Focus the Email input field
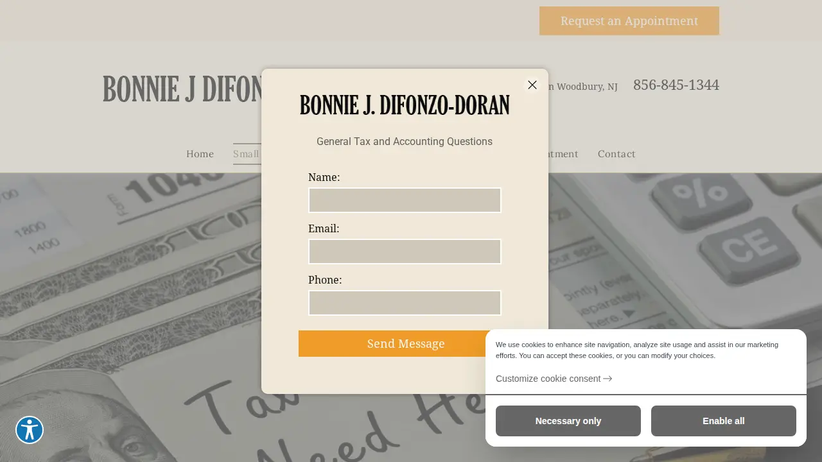The image size is (822, 462). [x=405, y=252]
